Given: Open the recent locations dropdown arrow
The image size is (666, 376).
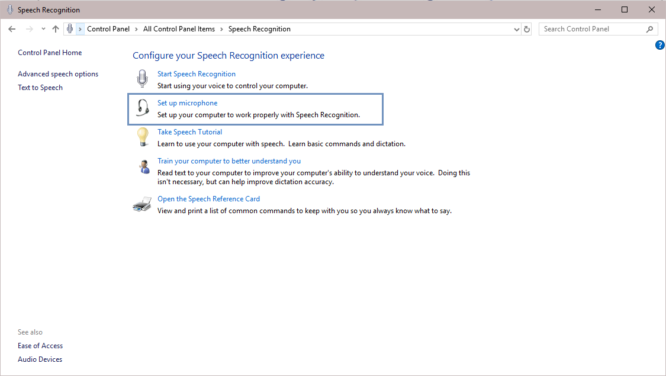Looking at the screenshot, I should point(43,29).
